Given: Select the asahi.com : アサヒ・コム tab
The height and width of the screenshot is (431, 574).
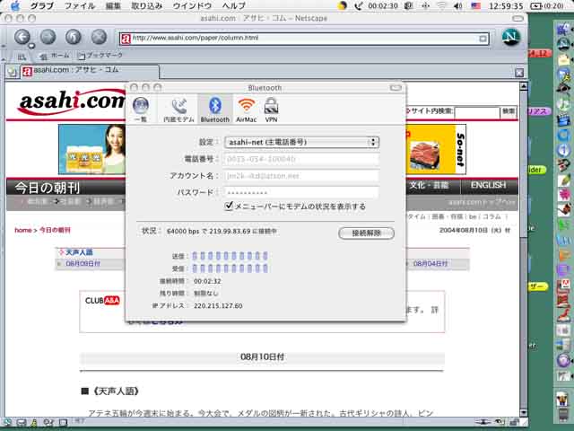Looking at the screenshot, I should (90, 72).
